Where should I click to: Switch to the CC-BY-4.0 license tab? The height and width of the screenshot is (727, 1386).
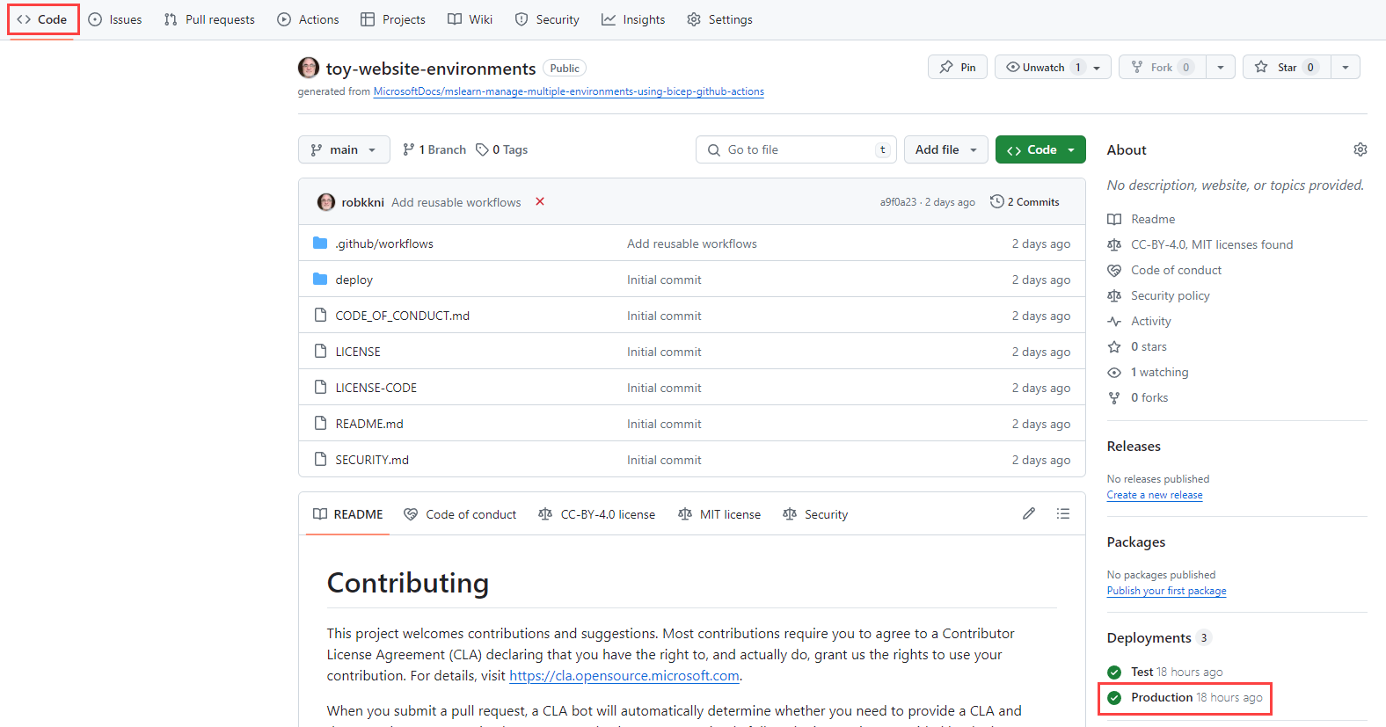pyautogui.click(x=596, y=514)
